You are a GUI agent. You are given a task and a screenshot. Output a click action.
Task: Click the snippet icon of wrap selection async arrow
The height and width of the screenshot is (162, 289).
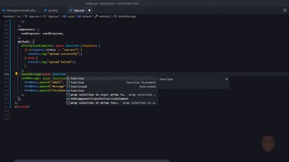[68, 94]
